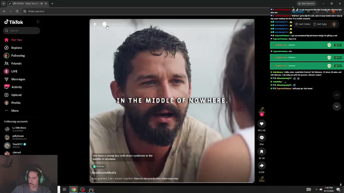
Task: Select the TikTok browser tab
Action: (x=28, y=4)
